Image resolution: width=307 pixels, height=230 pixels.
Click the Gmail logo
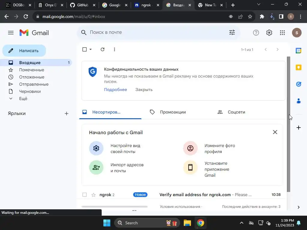(34, 33)
